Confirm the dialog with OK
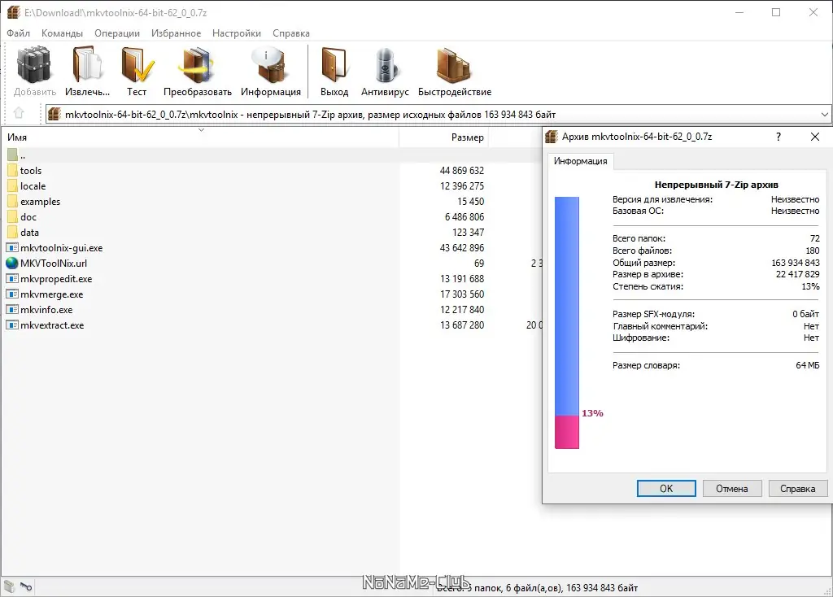 coord(666,488)
